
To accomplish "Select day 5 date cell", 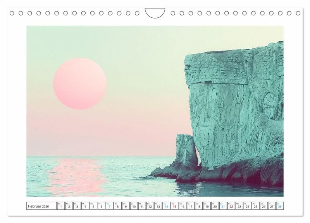I will click(x=93, y=206).
